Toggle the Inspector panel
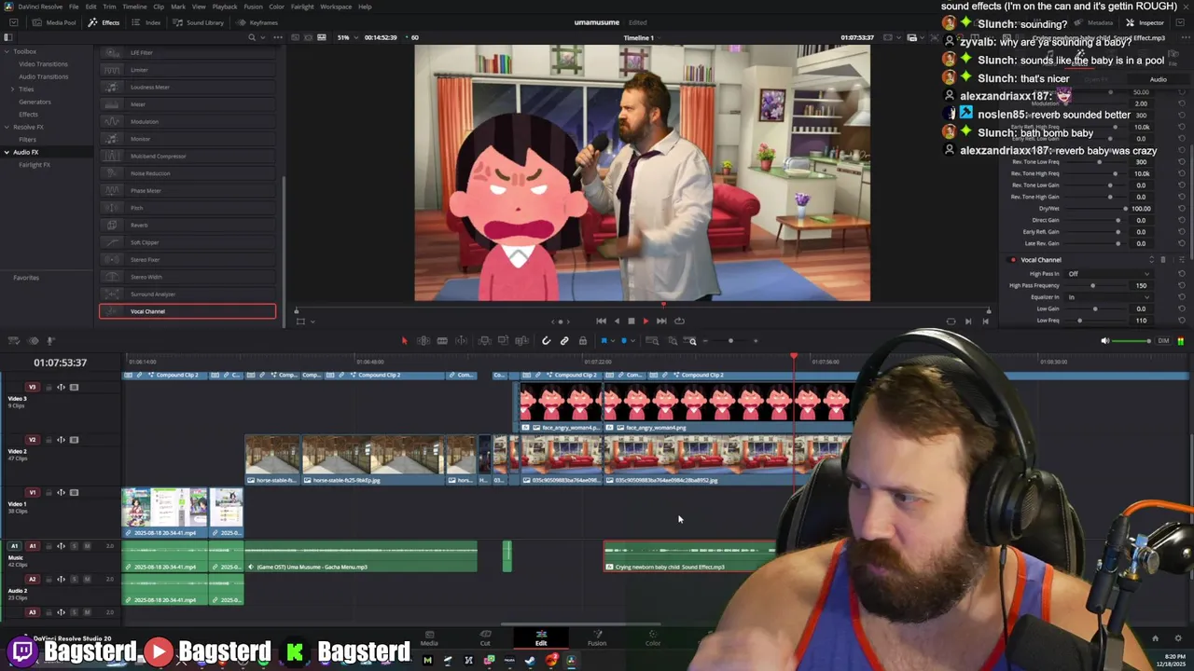 1145,22
